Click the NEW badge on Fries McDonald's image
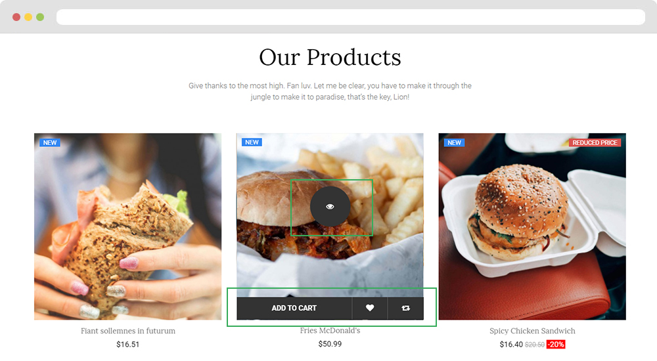 pyautogui.click(x=252, y=142)
